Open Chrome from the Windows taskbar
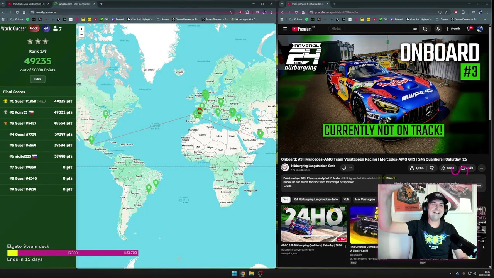The height and width of the screenshot is (278, 494). [x=243, y=273]
